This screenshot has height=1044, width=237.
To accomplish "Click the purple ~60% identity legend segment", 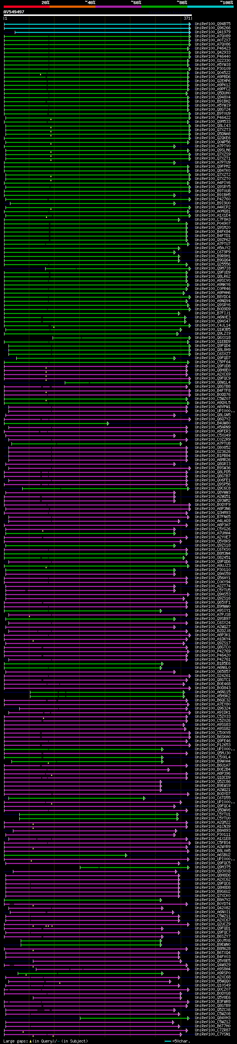I will pos(119,7).
